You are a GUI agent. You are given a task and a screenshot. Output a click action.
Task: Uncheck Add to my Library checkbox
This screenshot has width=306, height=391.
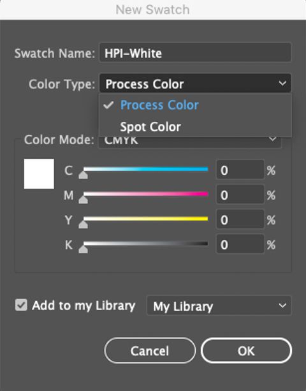point(21,305)
